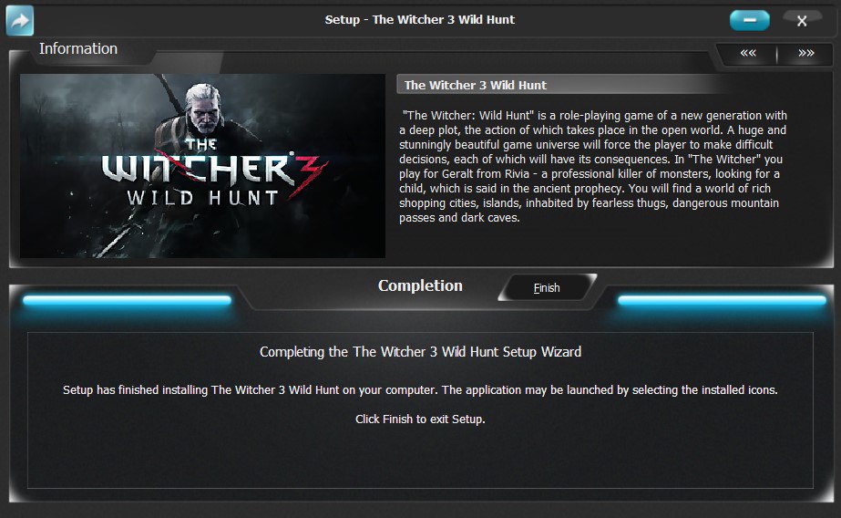841x518 pixels.
Task: Select The Witcher 3 Wild Hunt heading bar
Action: coord(560,85)
